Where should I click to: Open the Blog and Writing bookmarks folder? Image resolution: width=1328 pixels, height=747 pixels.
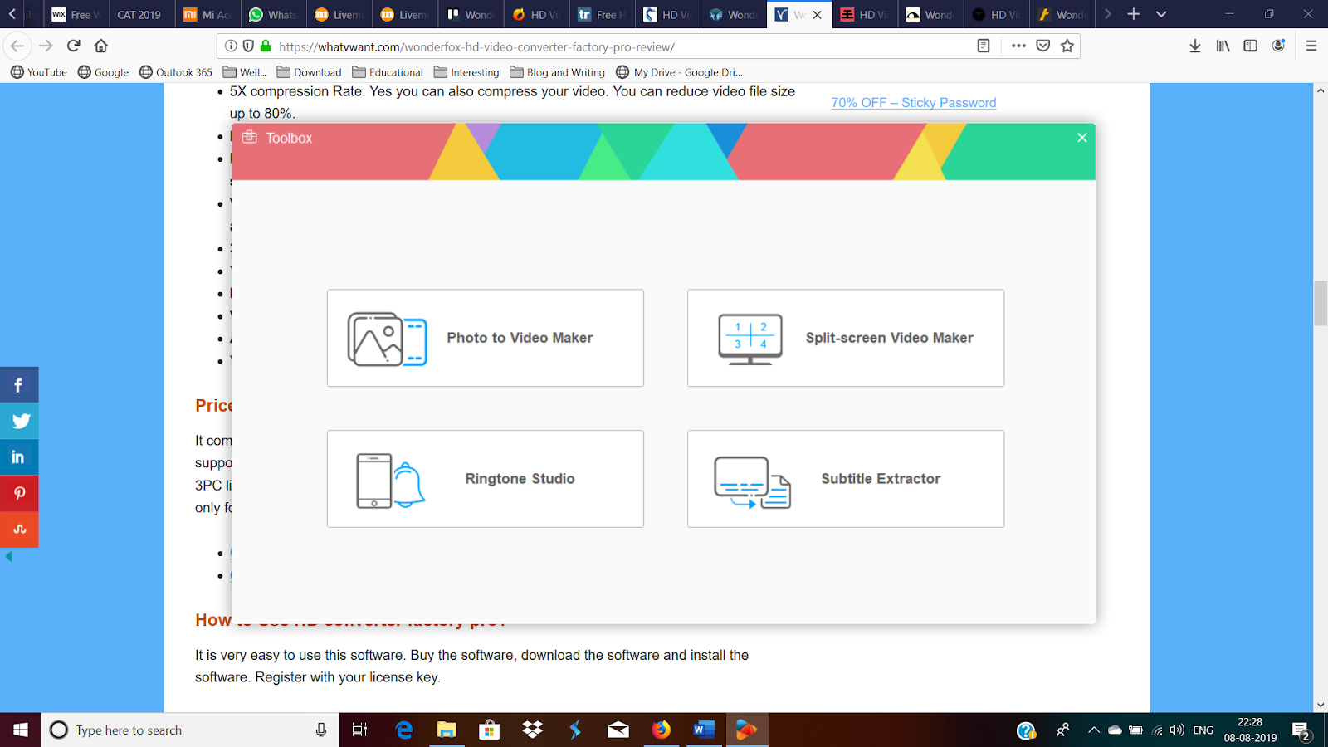(x=557, y=72)
